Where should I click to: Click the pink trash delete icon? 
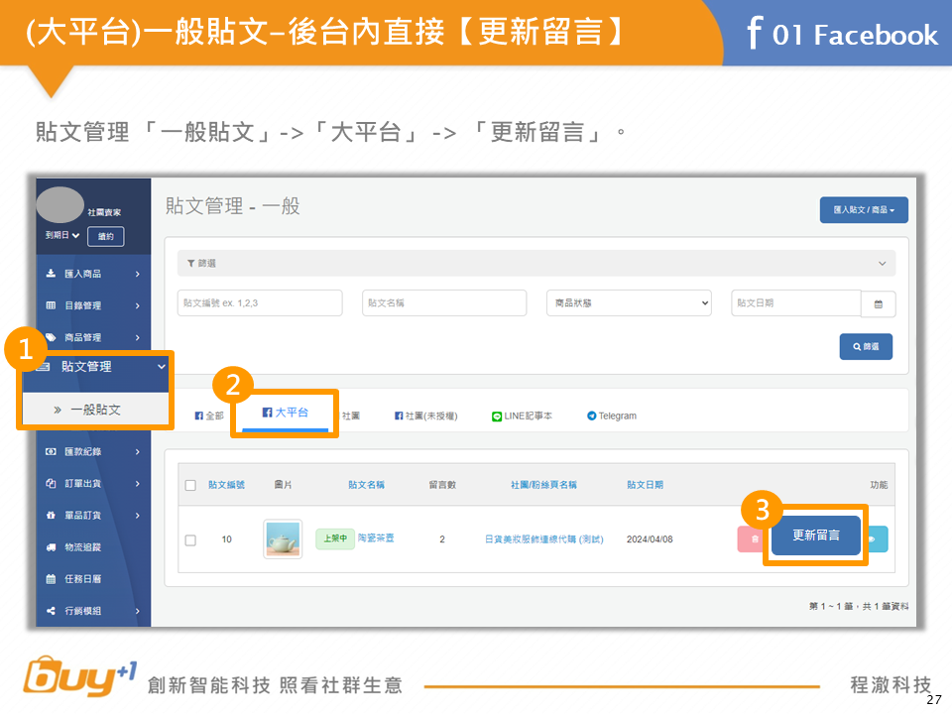(x=753, y=538)
